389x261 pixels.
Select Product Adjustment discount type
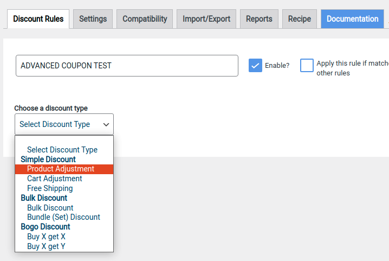pyautogui.click(x=61, y=169)
